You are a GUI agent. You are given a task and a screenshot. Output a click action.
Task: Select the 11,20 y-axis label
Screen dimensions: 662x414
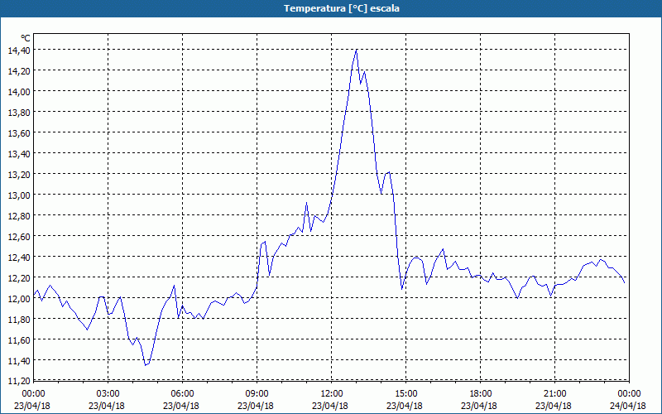tap(19, 381)
